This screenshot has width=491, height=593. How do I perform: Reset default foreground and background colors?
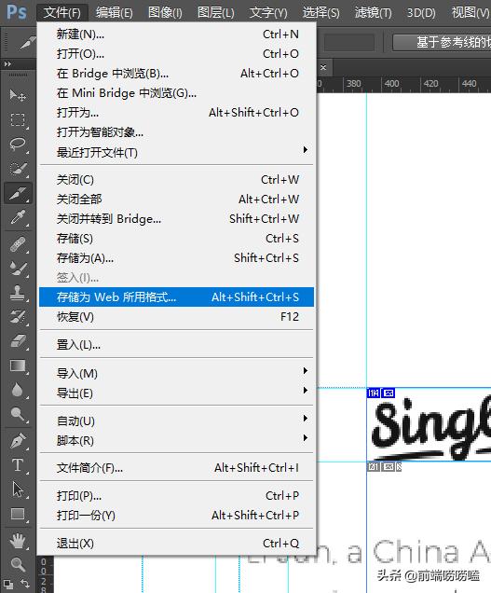pos(7,584)
